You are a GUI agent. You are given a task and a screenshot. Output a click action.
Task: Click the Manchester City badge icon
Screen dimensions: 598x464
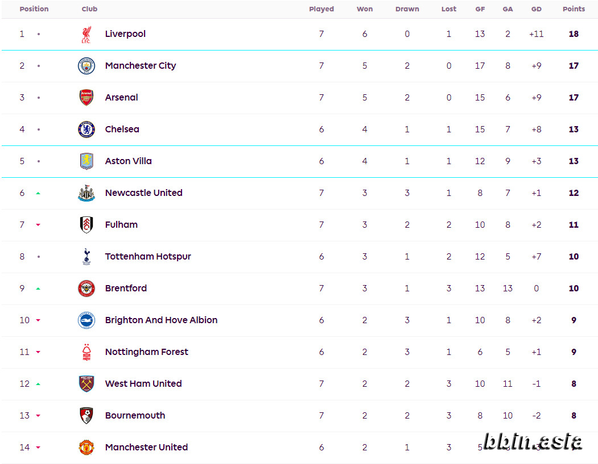[x=86, y=66]
